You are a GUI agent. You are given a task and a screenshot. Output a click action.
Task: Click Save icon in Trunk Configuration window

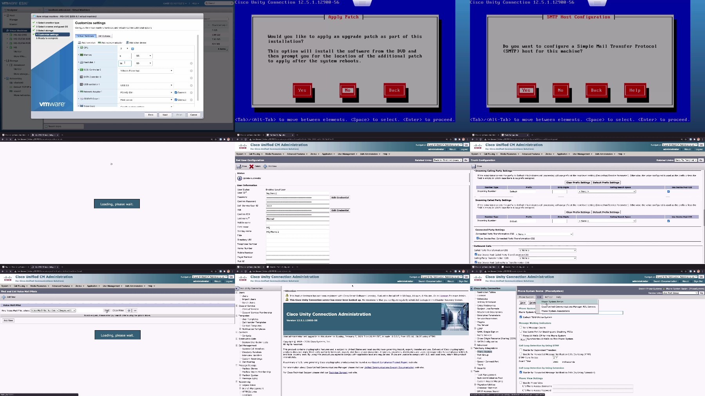pyautogui.click(x=474, y=166)
